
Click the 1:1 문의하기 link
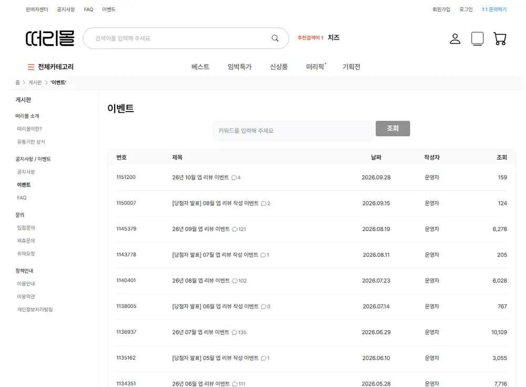pyautogui.click(x=494, y=9)
